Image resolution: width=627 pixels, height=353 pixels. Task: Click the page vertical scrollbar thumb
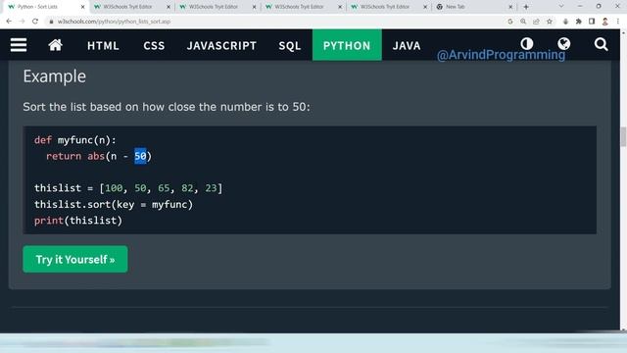pyautogui.click(x=623, y=137)
